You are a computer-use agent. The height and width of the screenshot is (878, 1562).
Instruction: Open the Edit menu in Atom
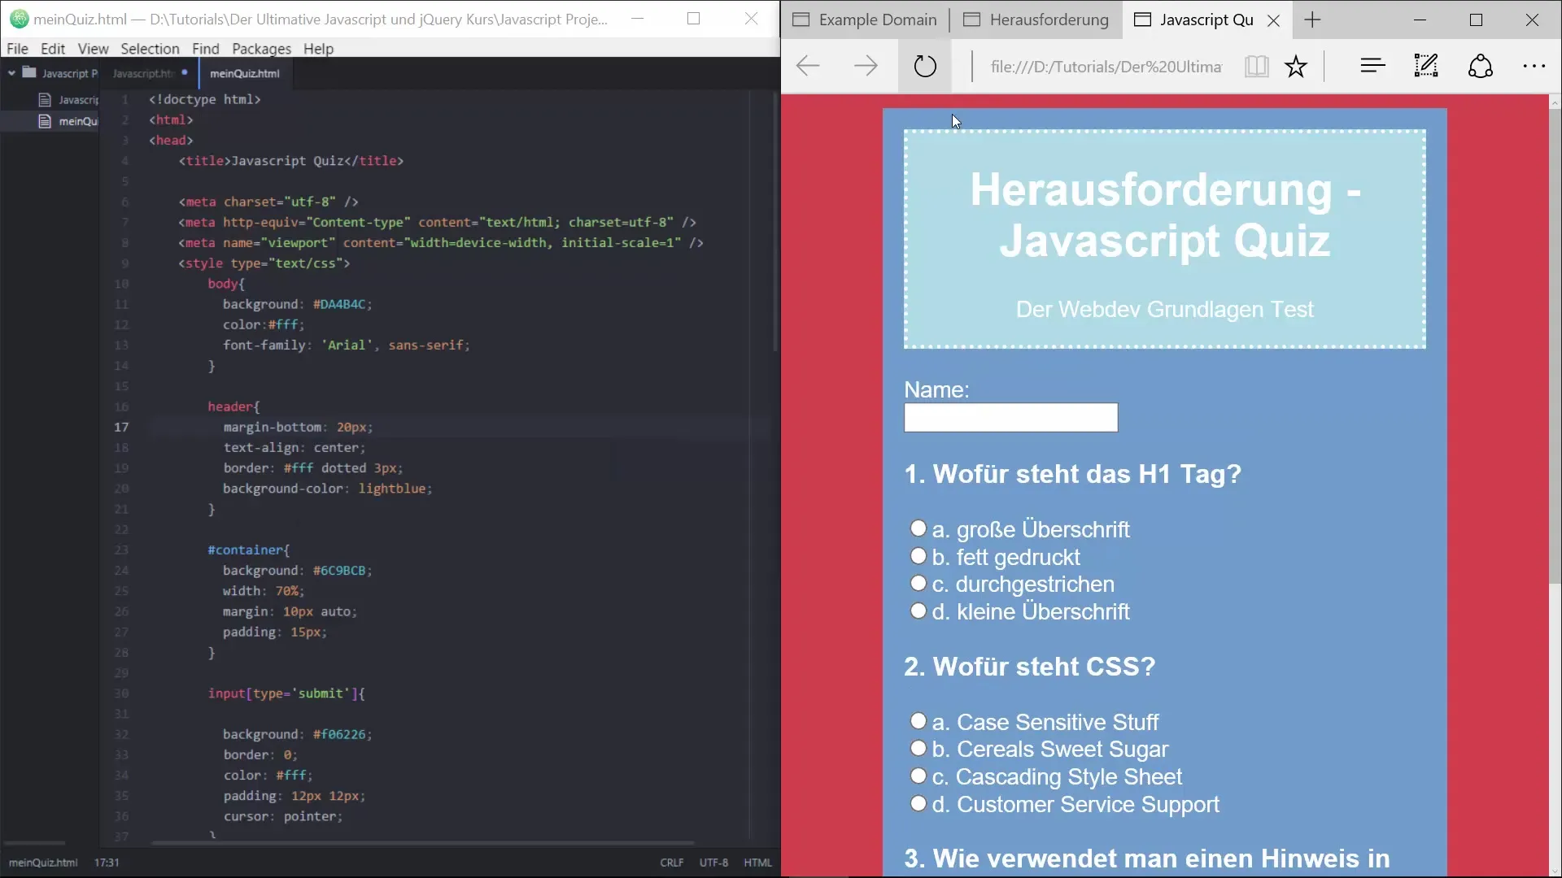pos(53,49)
